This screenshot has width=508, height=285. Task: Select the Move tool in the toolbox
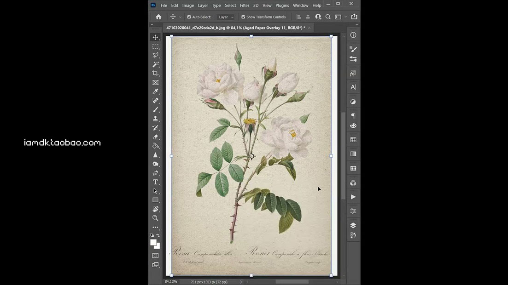(x=156, y=37)
